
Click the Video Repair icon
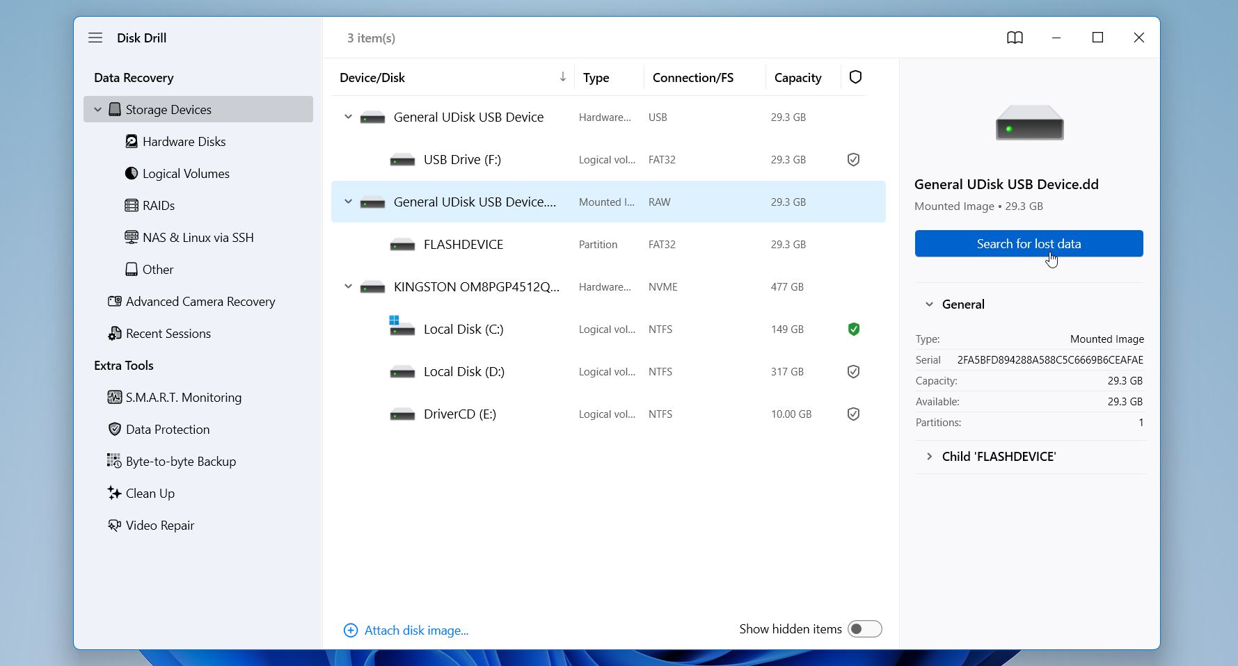coord(114,525)
